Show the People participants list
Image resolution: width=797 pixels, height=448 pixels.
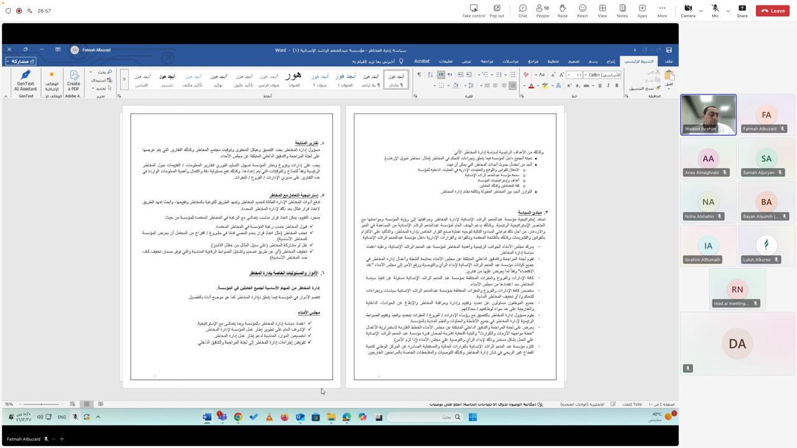pyautogui.click(x=542, y=11)
